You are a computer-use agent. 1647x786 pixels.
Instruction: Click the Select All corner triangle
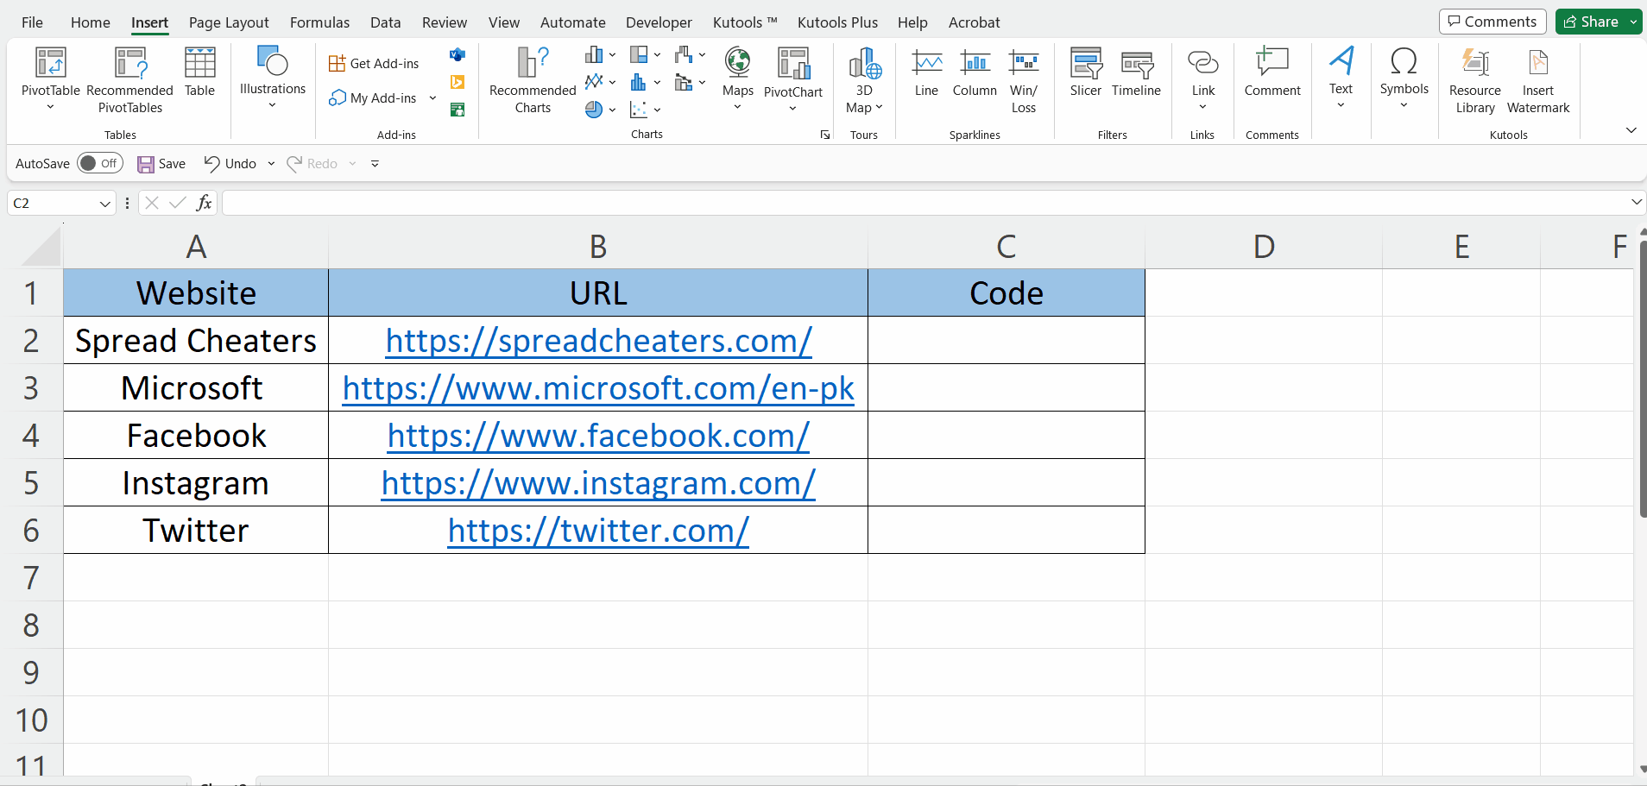click(x=41, y=248)
